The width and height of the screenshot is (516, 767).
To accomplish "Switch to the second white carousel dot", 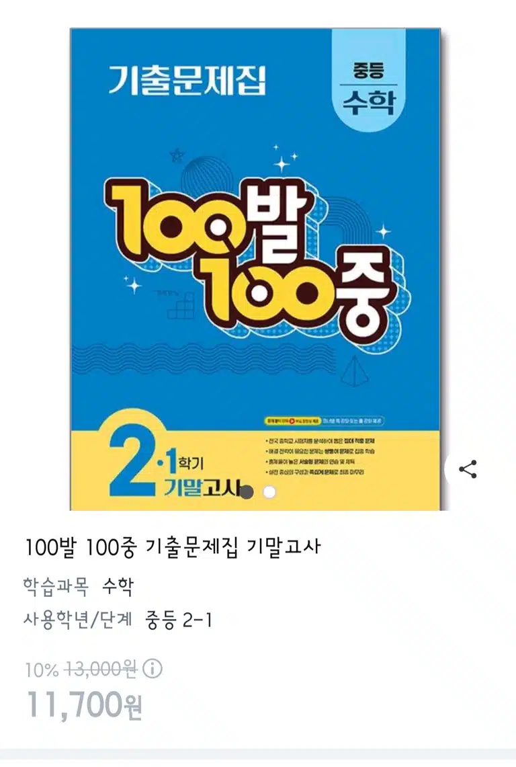I will click(269, 491).
